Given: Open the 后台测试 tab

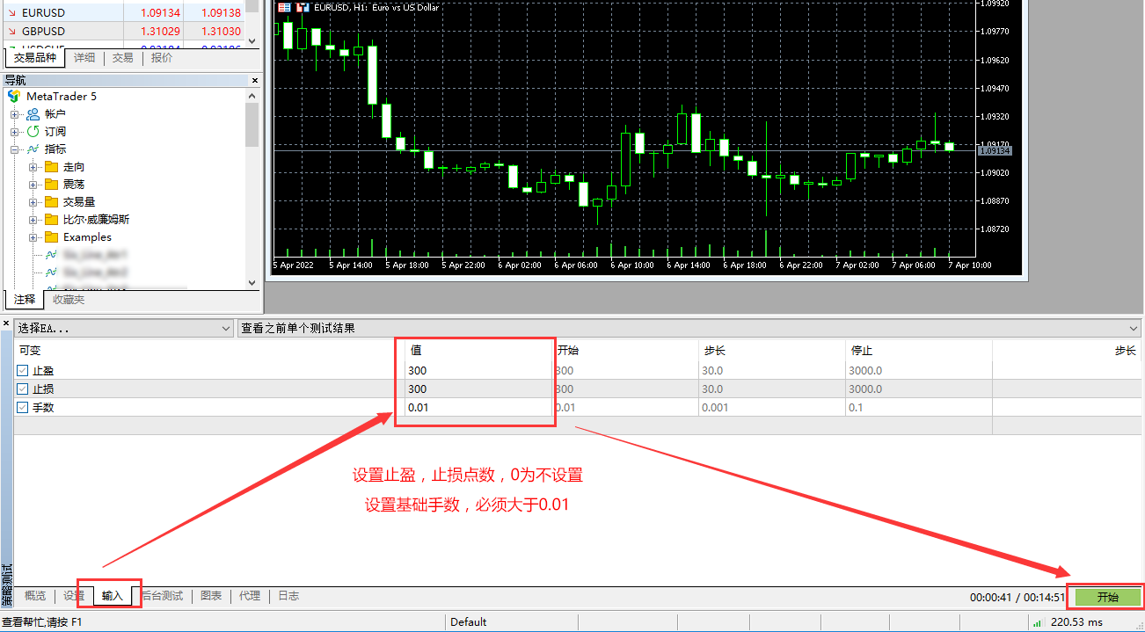Looking at the screenshot, I should tap(163, 595).
